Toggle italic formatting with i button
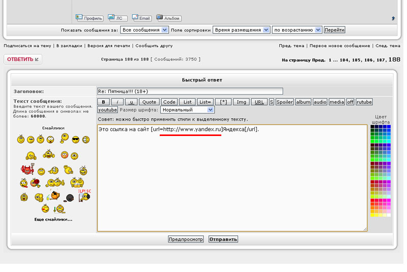This screenshot has width=407, height=272. pyautogui.click(x=117, y=102)
